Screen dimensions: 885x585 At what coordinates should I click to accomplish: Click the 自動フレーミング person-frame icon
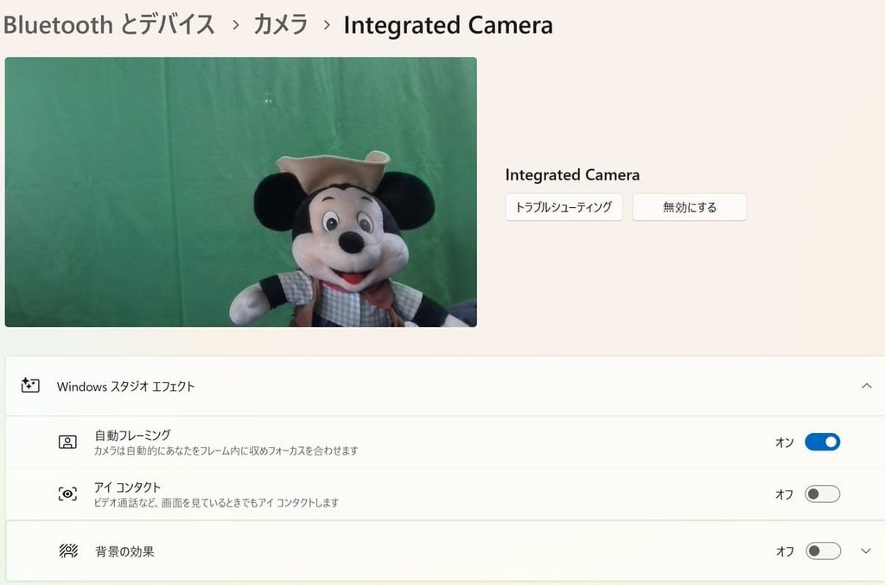pyautogui.click(x=67, y=442)
